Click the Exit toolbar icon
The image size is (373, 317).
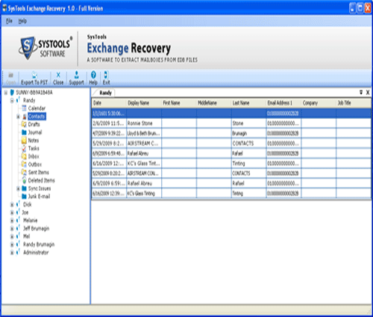coord(106,75)
